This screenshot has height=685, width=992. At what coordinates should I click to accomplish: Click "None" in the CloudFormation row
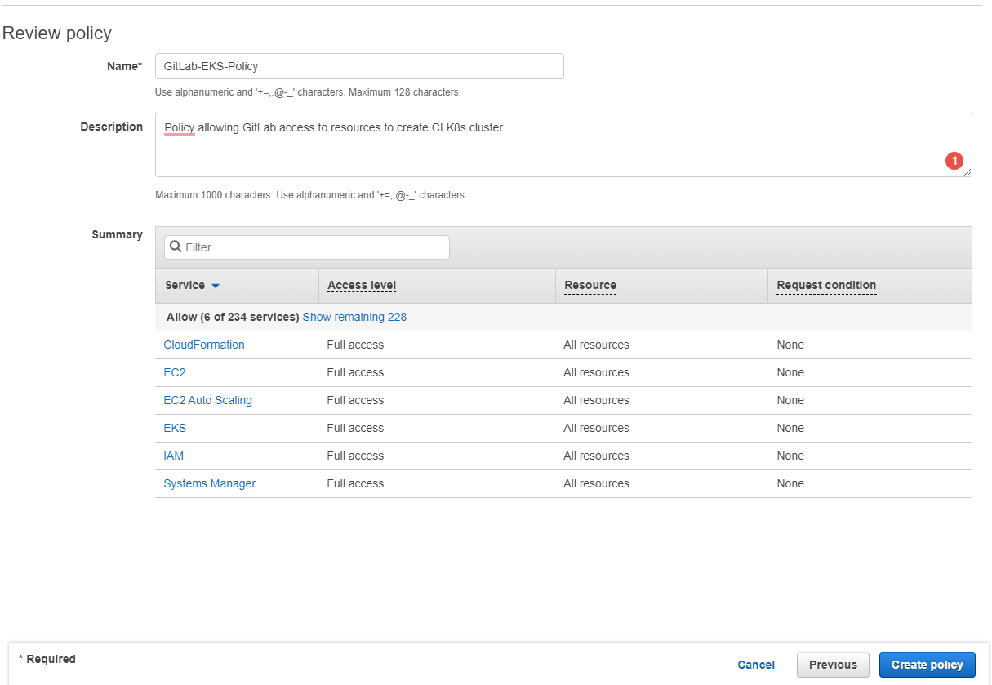point(790,345)
